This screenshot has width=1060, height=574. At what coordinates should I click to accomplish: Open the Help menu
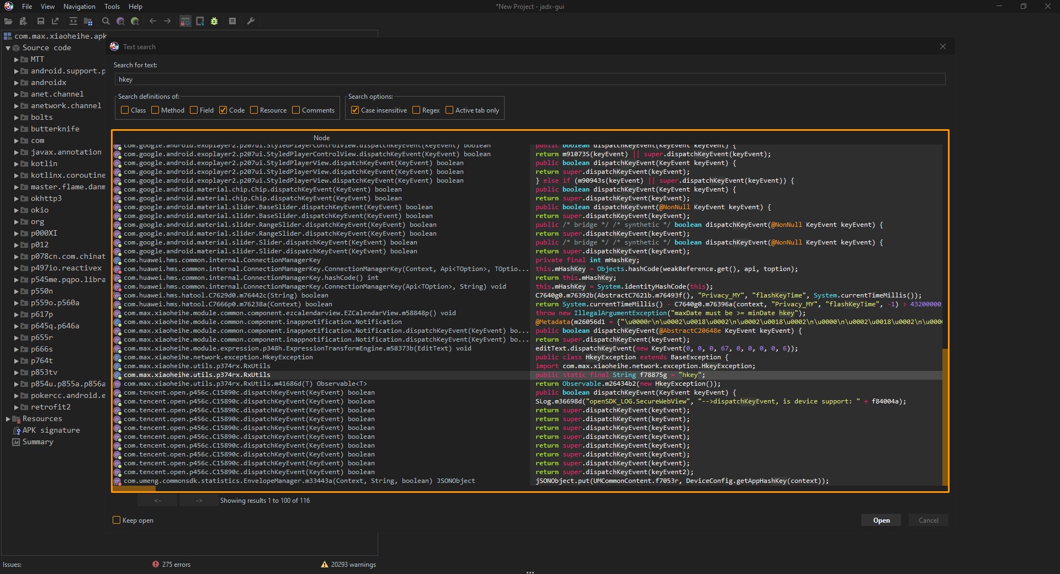coord(135,7)
